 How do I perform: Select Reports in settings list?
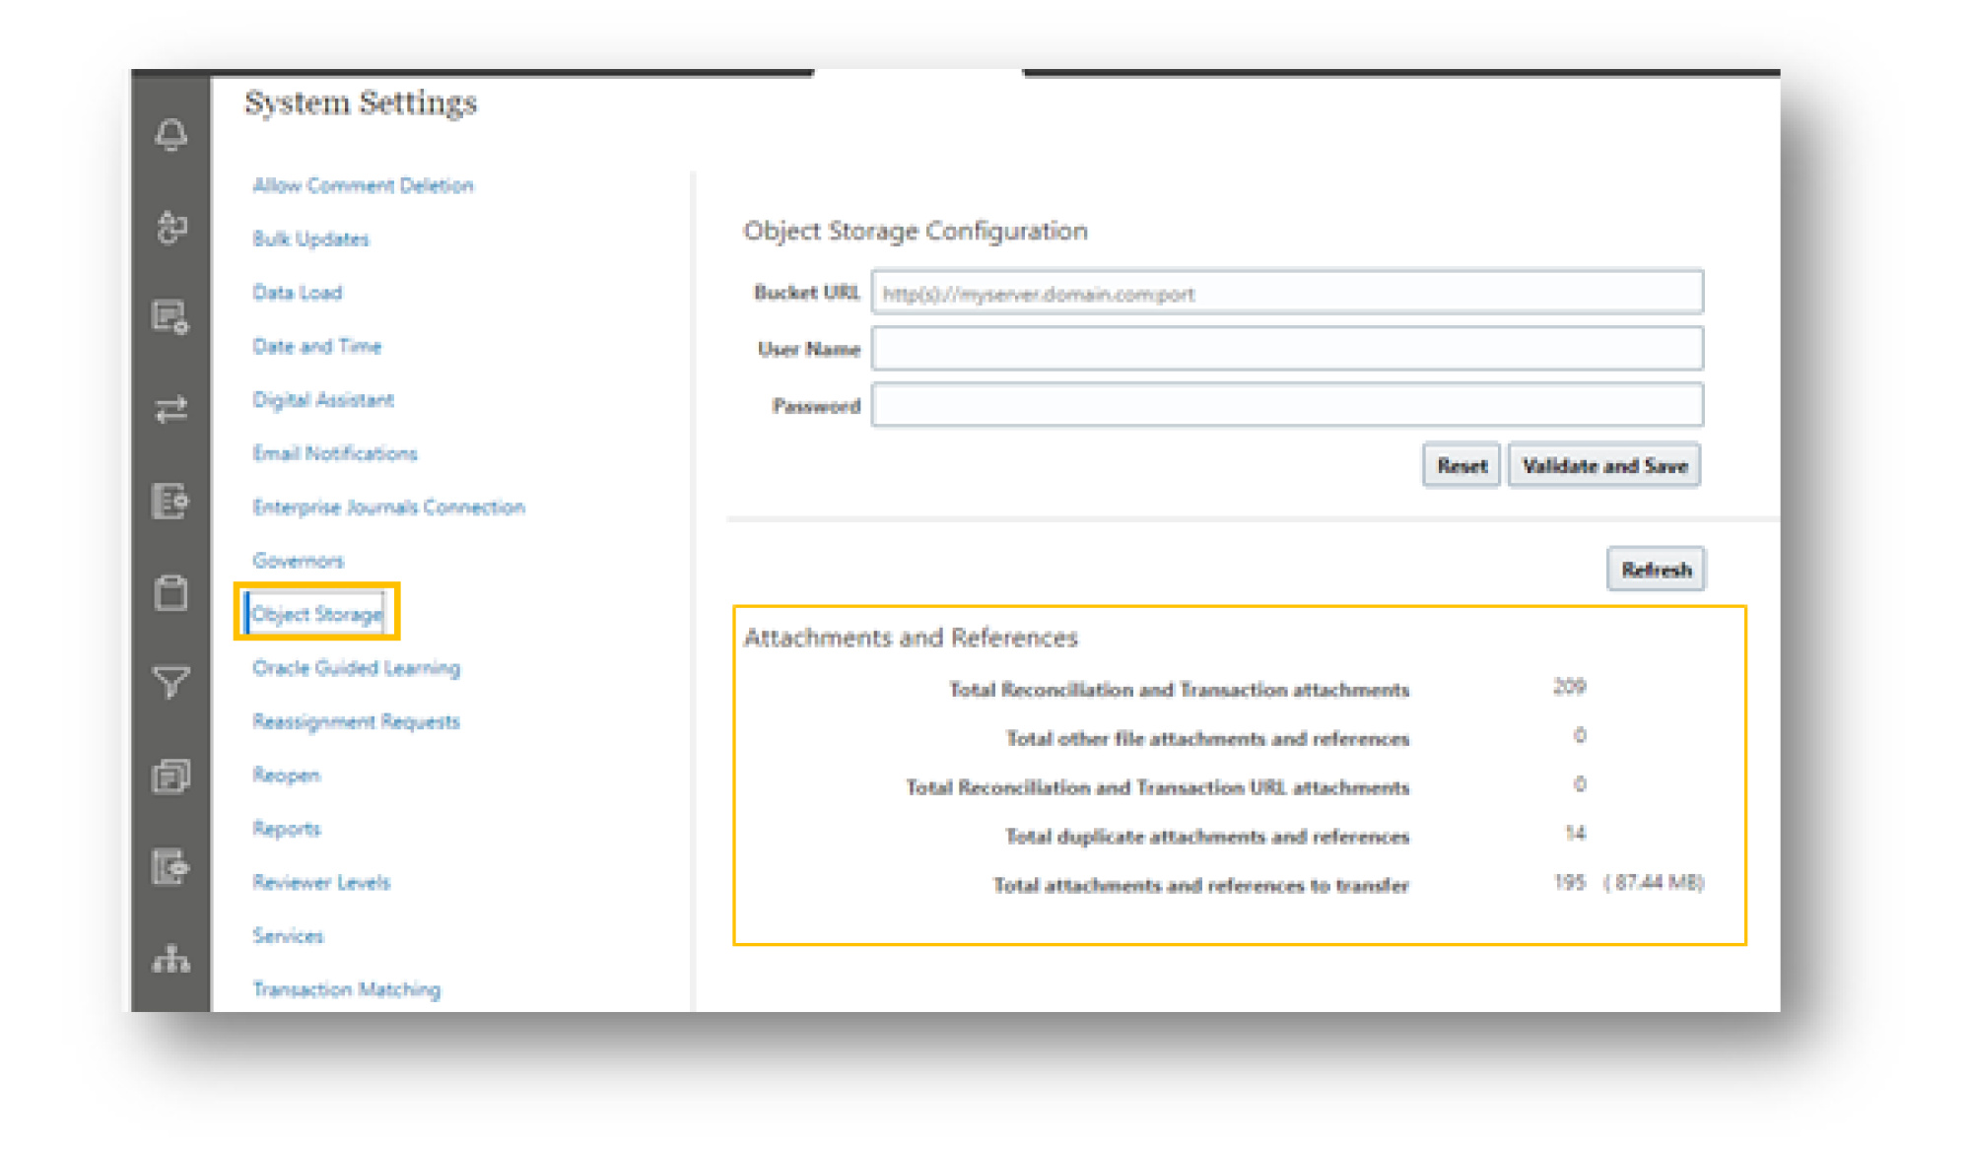286,829
